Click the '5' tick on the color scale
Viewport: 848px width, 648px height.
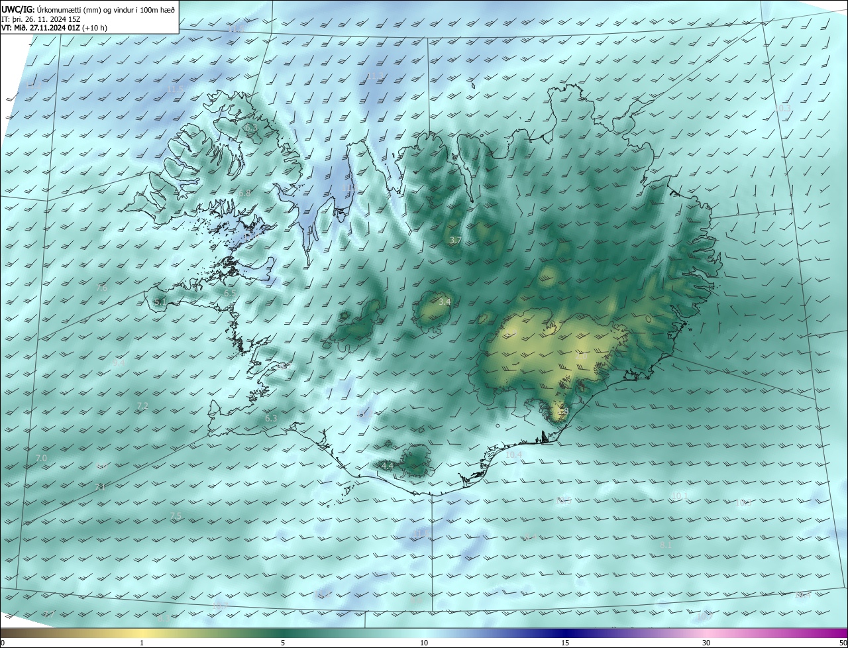(283, 643)
